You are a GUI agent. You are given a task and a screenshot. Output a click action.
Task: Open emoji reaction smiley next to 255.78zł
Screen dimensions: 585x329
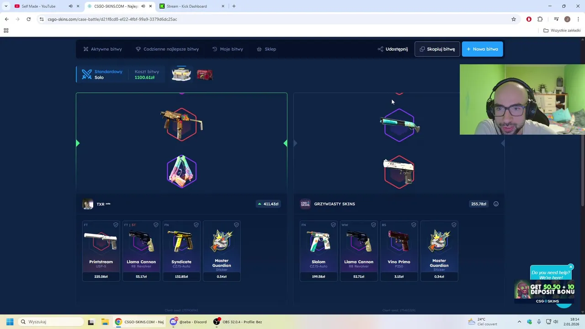(x=496, y=204)
